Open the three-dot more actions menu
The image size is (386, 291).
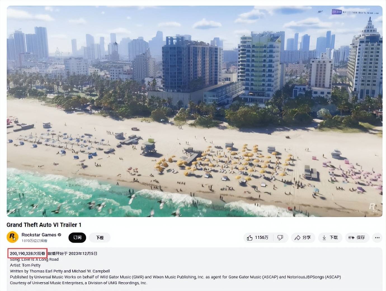pos(377,238)
